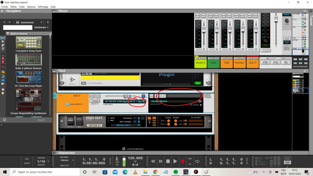Go back in the browser navigation

pyautogui.click(x=4, y=22)
